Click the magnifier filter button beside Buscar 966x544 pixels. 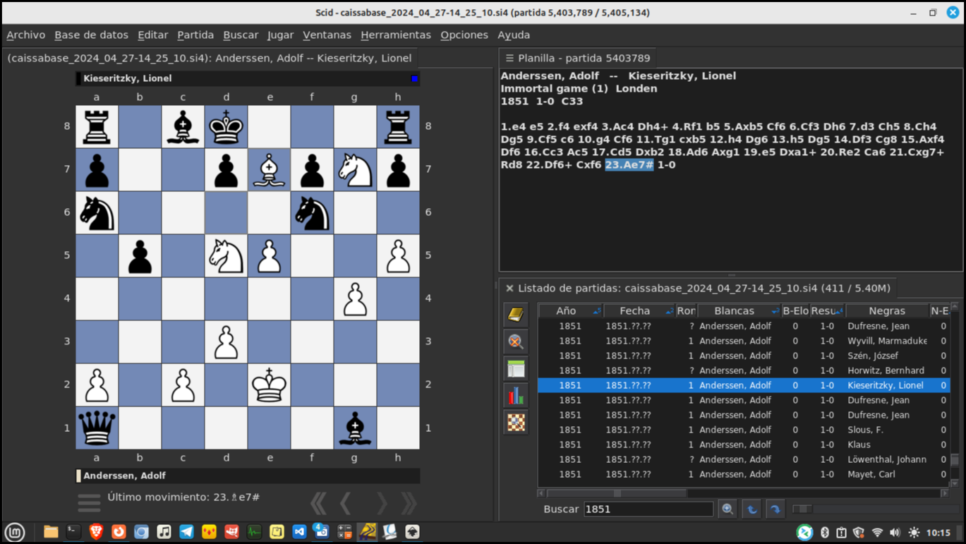point(727,509)
